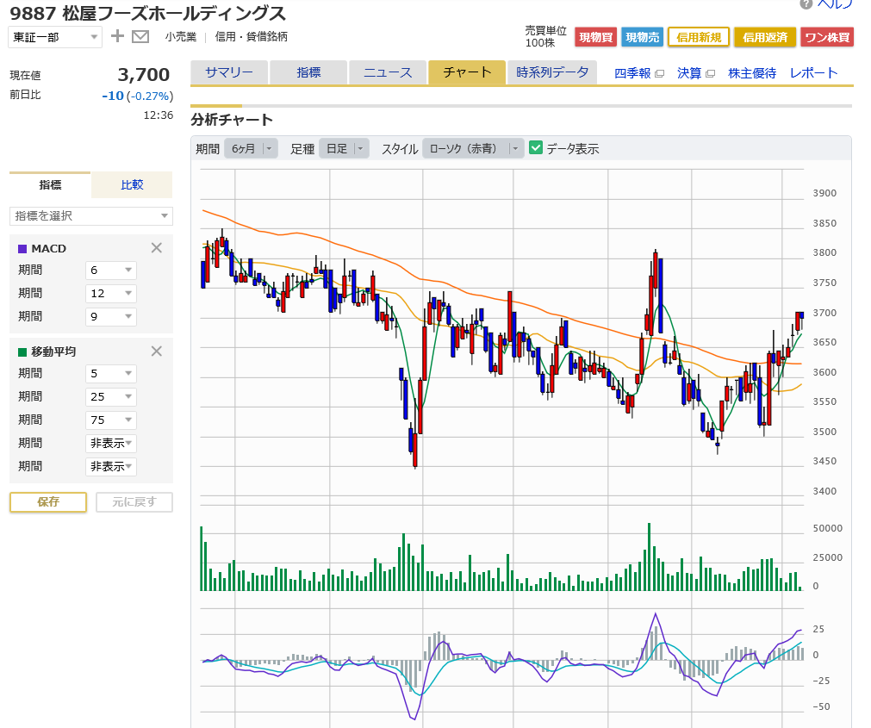Viewport: 871px width, 728px height.
Task: Click the 信用・貸借銘柄 label
Action: click(x=251, y=37)
